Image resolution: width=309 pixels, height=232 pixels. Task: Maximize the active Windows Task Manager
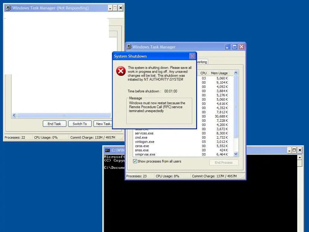[x=234, y=47]
